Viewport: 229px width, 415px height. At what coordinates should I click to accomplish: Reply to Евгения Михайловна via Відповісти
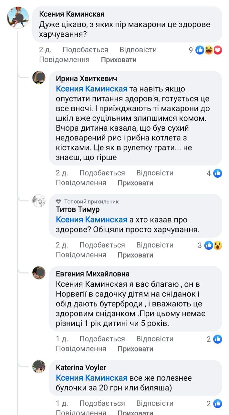[x=155, y=339]
